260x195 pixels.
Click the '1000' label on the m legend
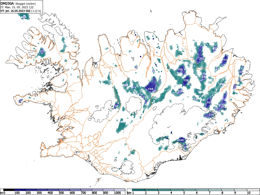pos(118,193)
